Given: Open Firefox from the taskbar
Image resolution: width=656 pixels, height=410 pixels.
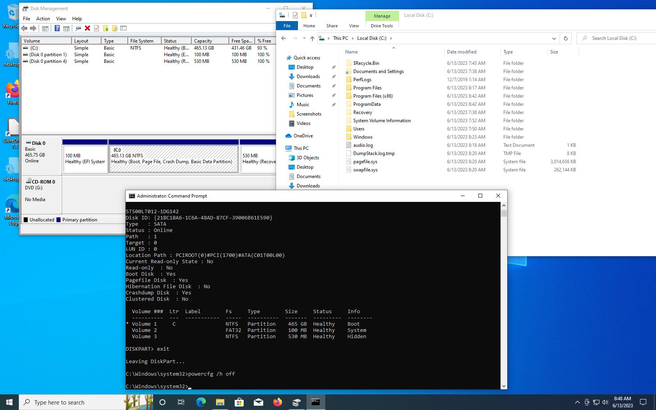Looking at the screenshot, I should [277, 402].
